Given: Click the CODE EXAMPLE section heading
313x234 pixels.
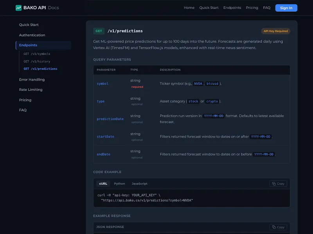Looking at the screenshot, I should (x=107, y=172).
